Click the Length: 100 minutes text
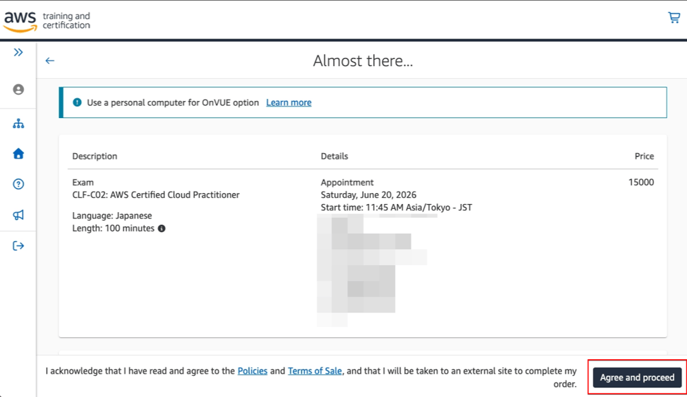Image resolution: width=687 pixels, height=397 pixels. (x=113, y=228)
